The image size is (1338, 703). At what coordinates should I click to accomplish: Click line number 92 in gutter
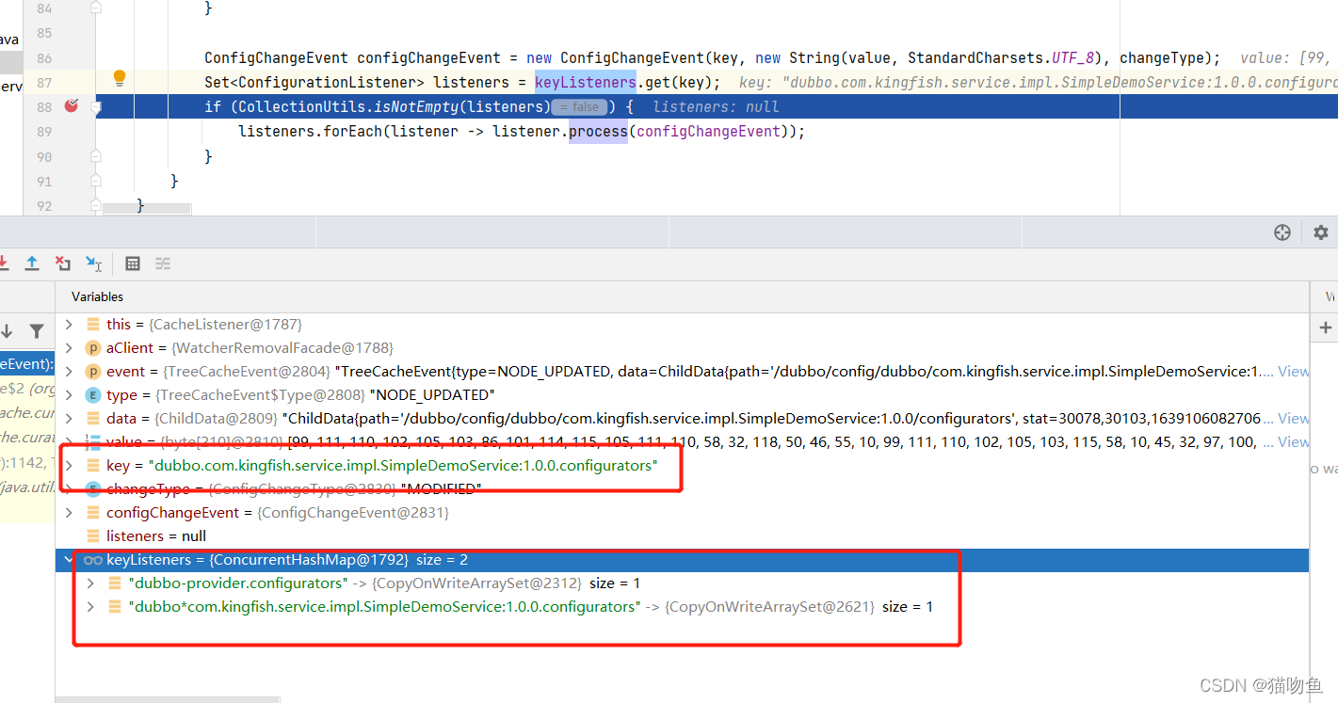click(x=44, y=205)
